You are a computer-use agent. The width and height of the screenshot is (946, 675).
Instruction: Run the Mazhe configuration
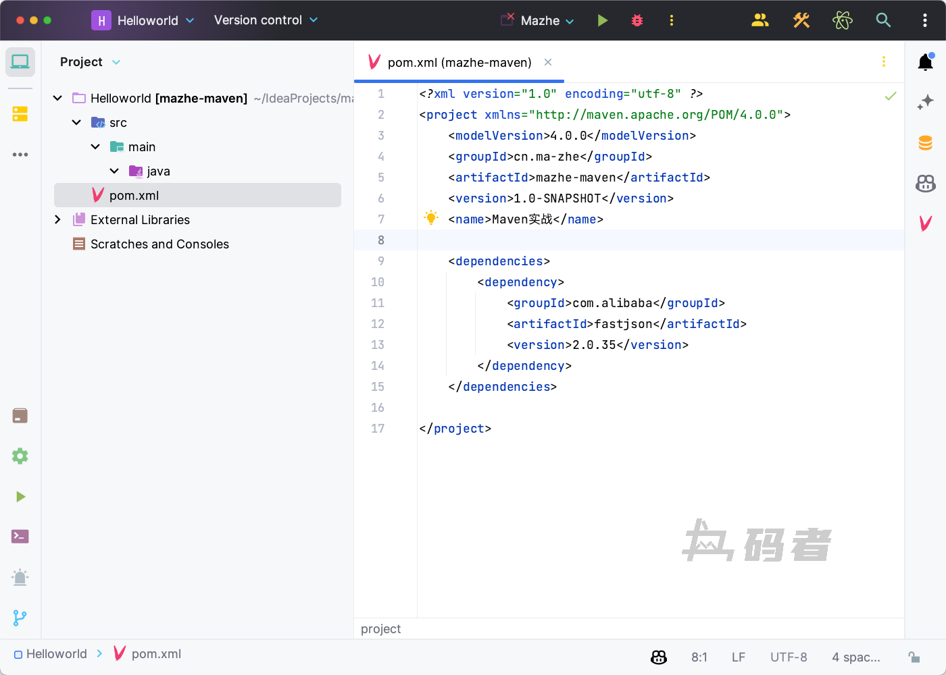coord(603,20)
